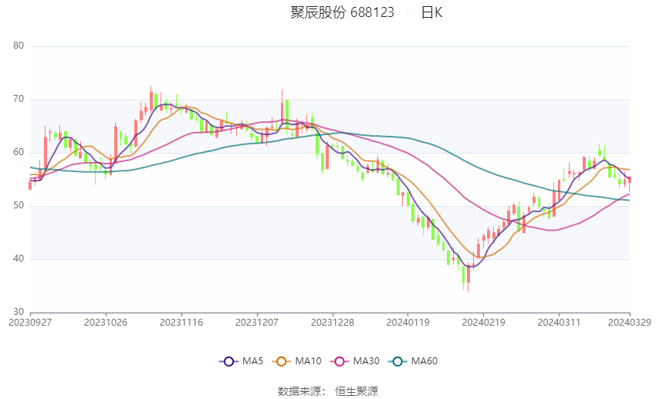Click the purple MA5 legend circle marker
Image resolution: width=656 pixels, height=399 pixels.
click(x=228, y=361)
